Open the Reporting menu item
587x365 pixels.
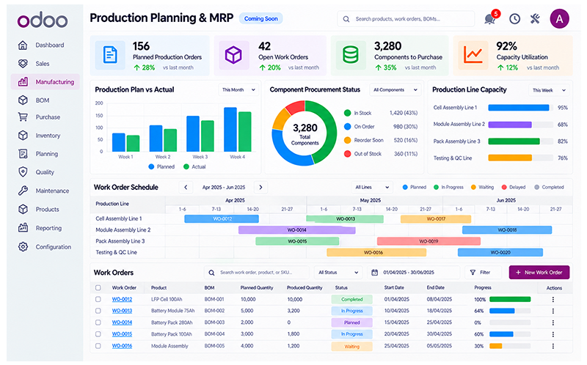(45, 228)
